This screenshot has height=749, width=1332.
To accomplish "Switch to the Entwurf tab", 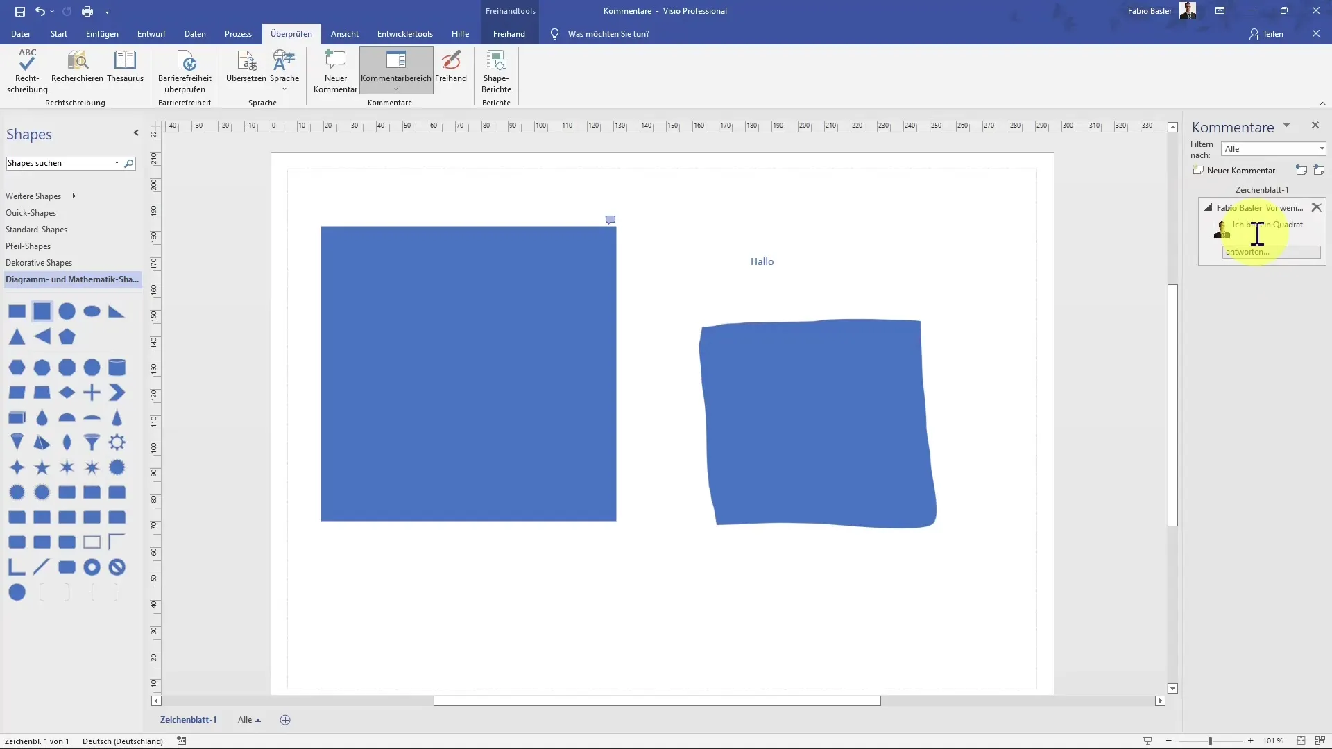I will [151, 33].
